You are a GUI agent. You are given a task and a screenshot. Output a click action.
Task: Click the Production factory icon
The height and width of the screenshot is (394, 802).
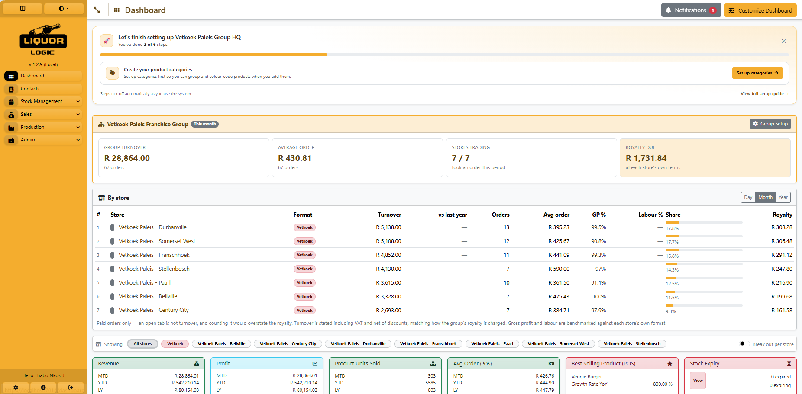tap(11, 128)
